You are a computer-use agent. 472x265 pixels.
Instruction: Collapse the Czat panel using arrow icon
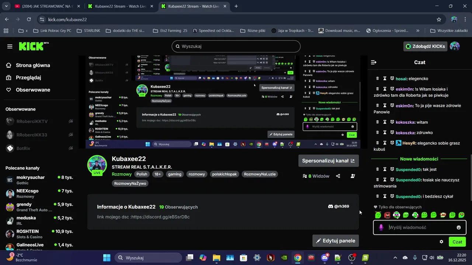(x=374, y=62)
